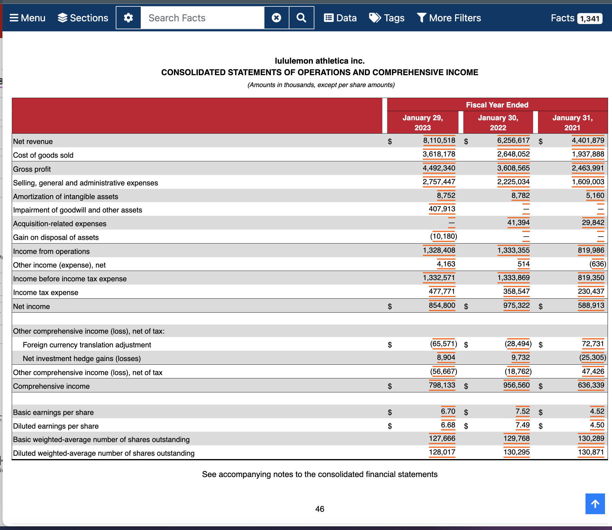Select Net income 854,800 fact

tap(442, 305)
